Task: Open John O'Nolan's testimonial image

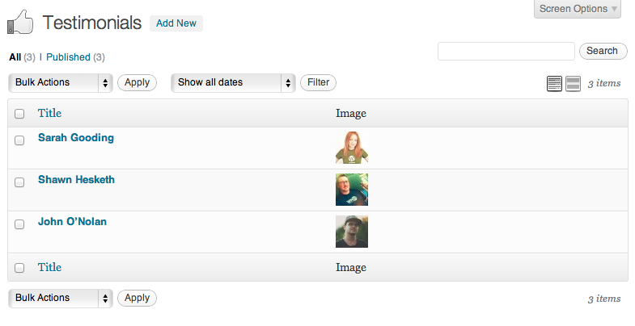Action: coord(352,232)
